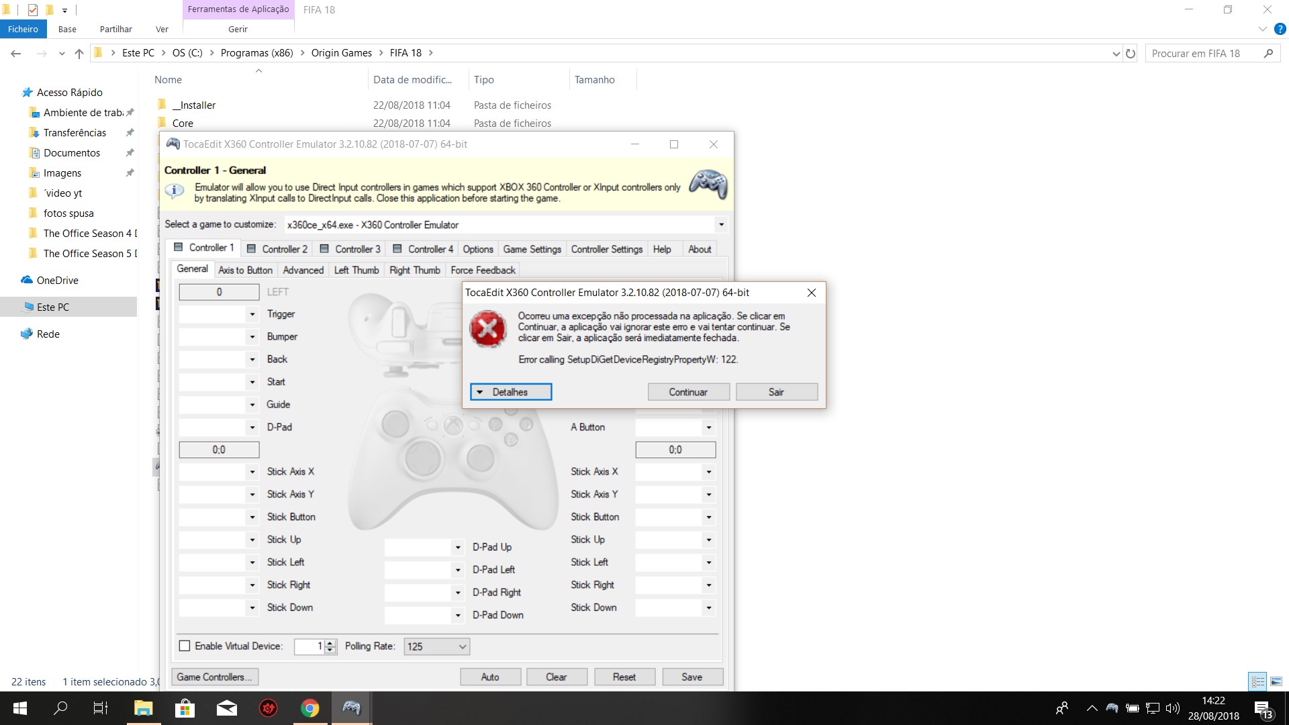
Task: Click the gamepad icon in the General header
Action: tap(708, 184)
